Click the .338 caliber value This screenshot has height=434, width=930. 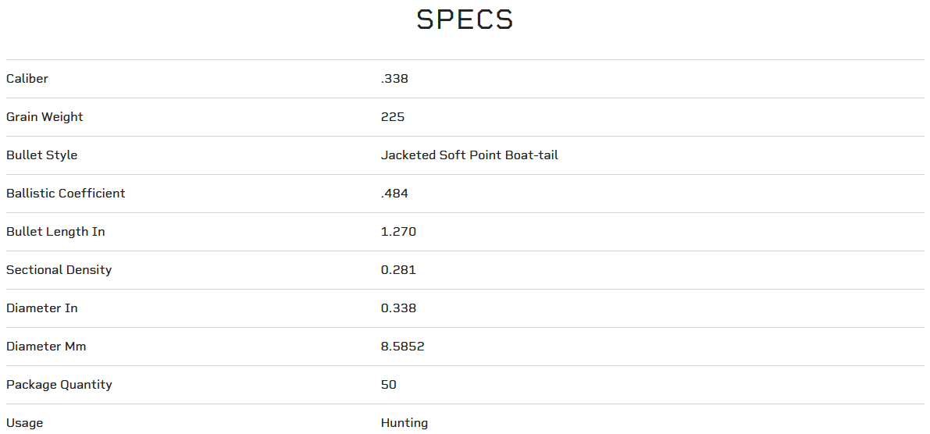click(394, 79)
